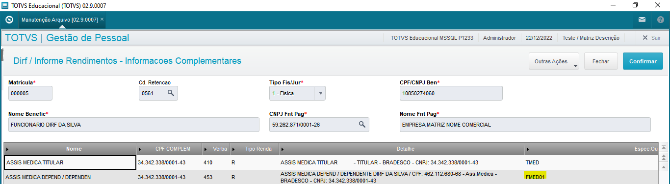Click the TITULAR - BRADESCO detail cell
Screen dimensions: 670x184
pyautogui.click(x=402, y=162)
